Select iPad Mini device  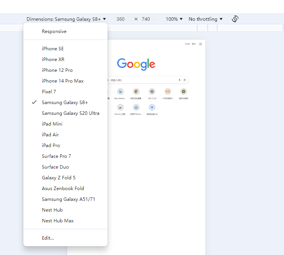coord(65,124)
